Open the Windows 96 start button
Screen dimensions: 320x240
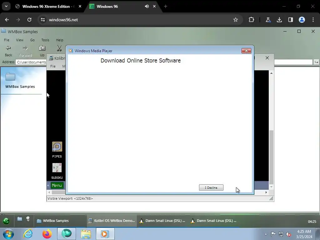tap(6, 221)
